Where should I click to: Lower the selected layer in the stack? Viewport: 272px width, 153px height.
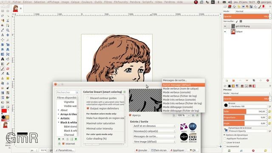247,80
